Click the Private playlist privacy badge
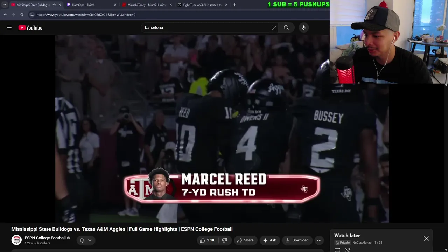Image resolution: width=448 pixels, height=252 pixels. [x=343, y=243]
